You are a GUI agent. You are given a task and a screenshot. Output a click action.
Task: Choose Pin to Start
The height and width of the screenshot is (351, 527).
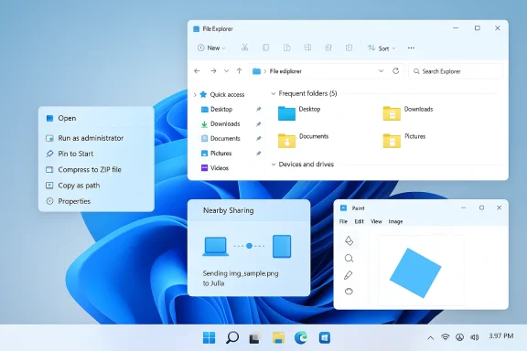tap(96, 154)
